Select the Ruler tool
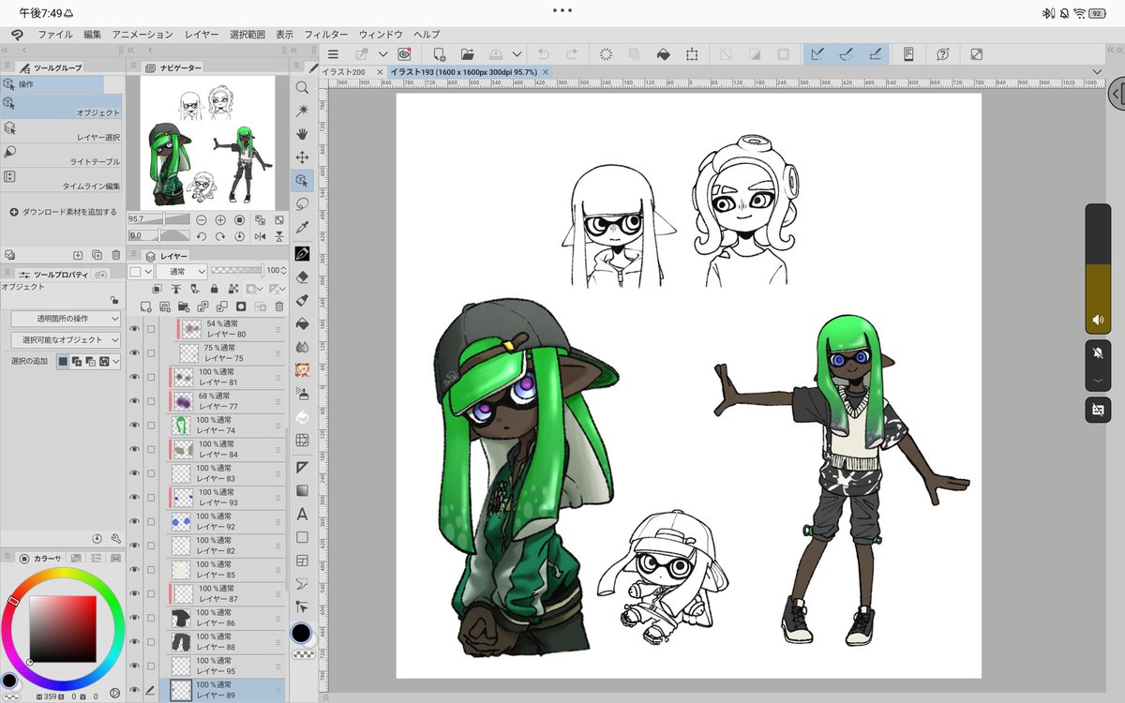This screenshot has height=703, width=1125. coord(302,467)
